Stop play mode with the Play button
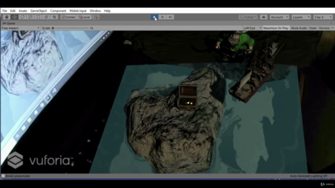This screenshot has width=335, height=188. [154, 17]
